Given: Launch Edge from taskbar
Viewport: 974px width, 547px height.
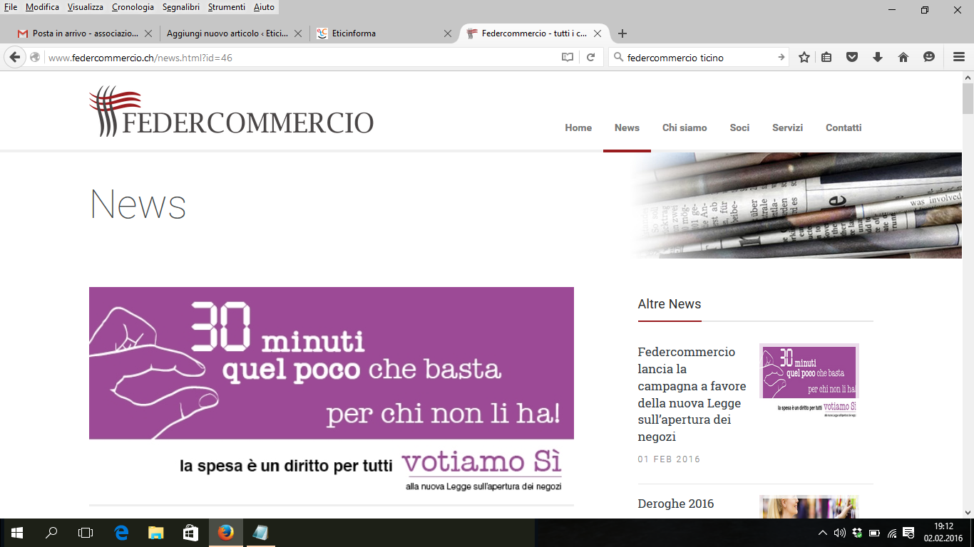Looking at the screenshot, I should [x=121, y=533].
